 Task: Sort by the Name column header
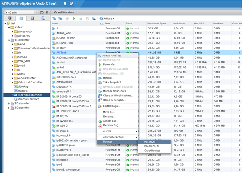click(x=77, y=24)
